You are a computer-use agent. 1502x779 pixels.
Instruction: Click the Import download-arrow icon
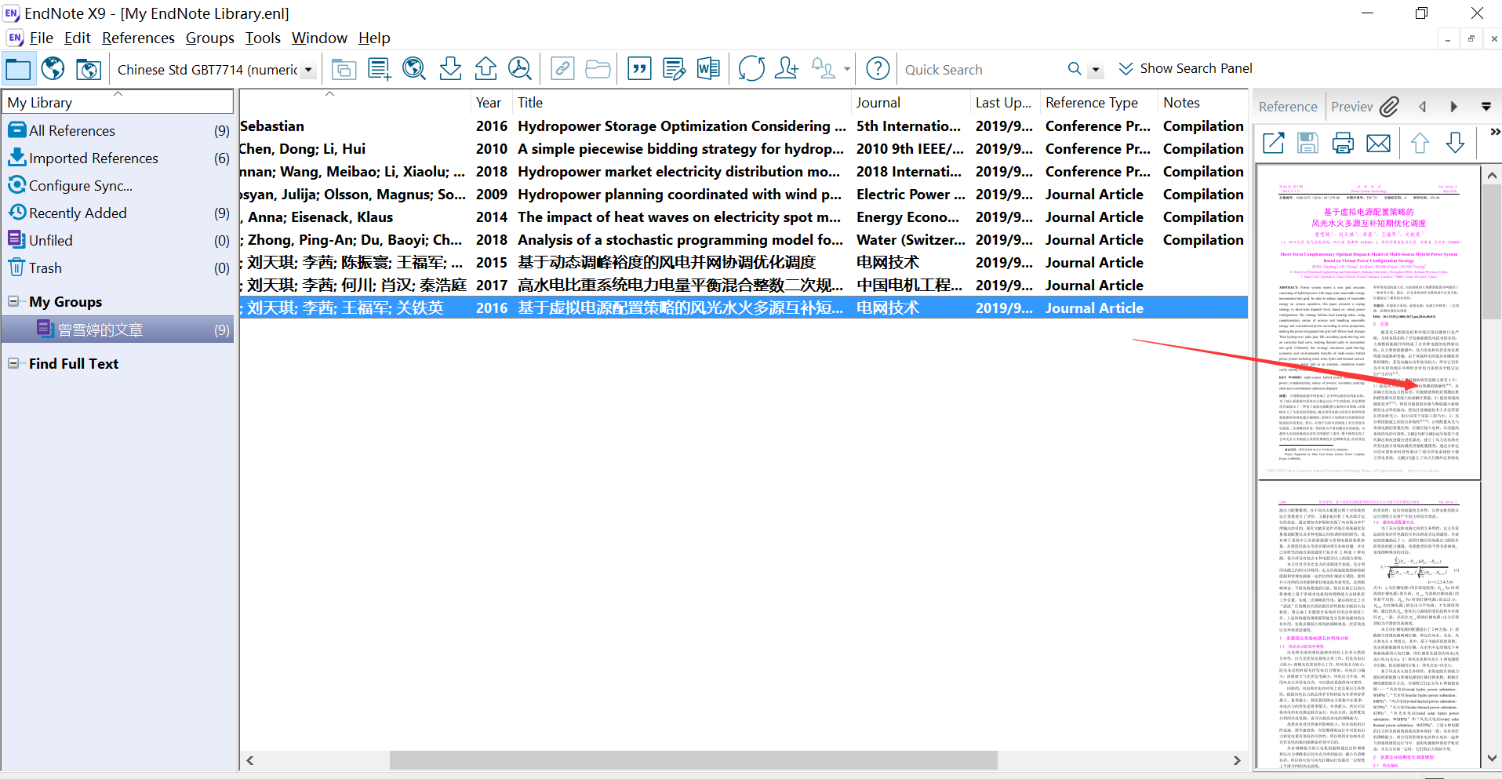pyautogui.click(x=450, y=69)
